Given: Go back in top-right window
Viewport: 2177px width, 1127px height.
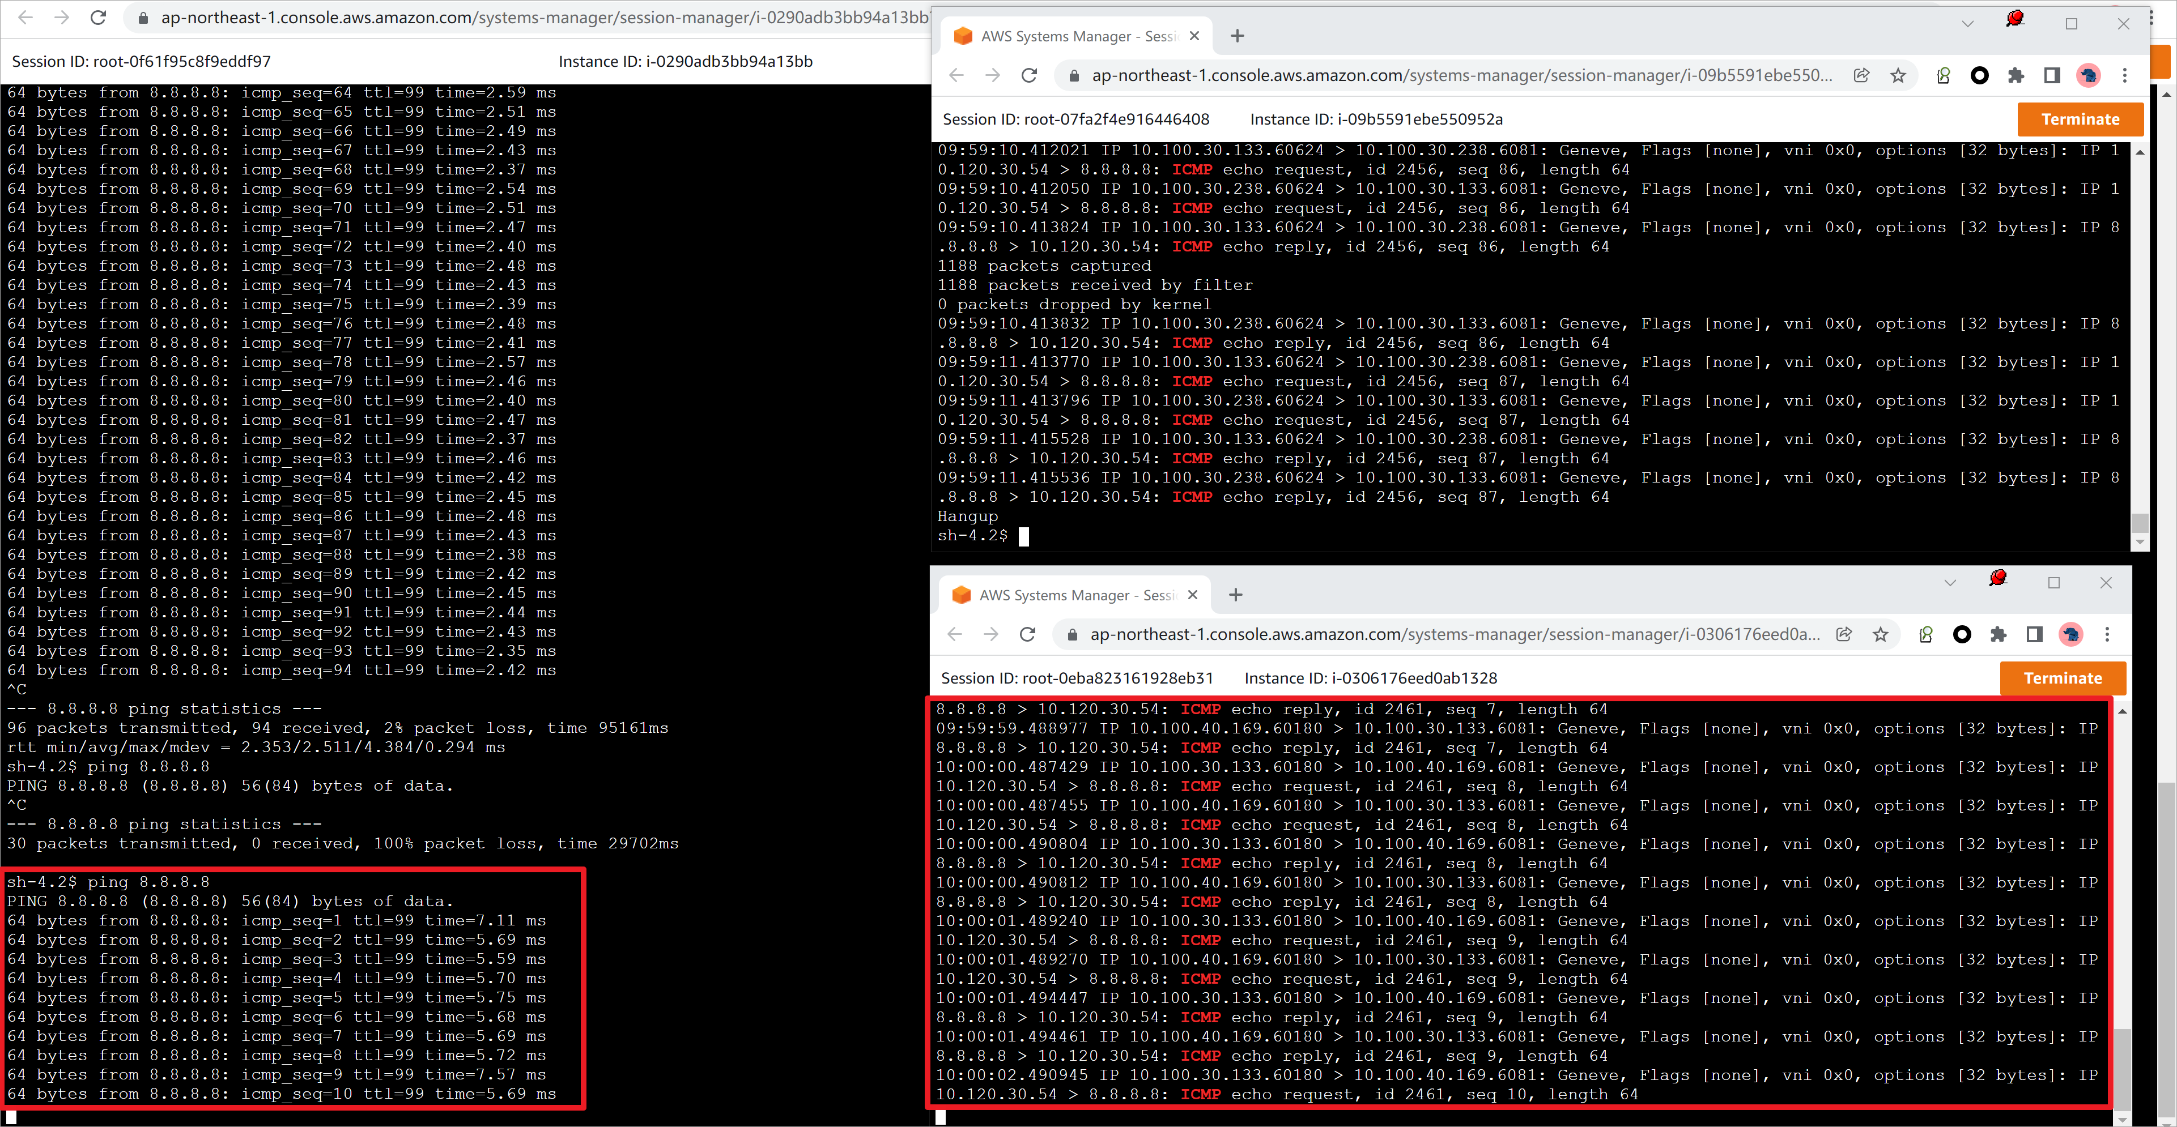Looking at the screenshot, I should click(x=956, y=75).
